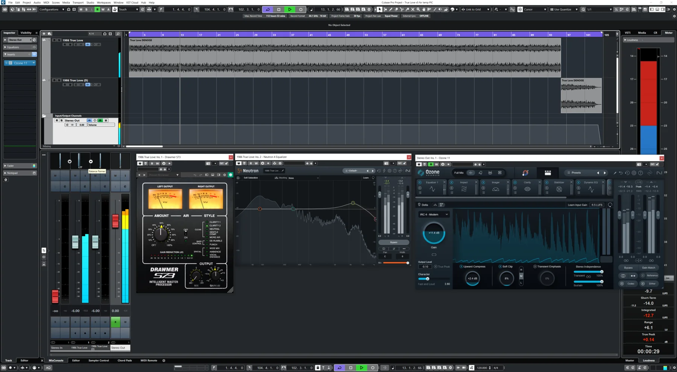The width and height of the screenshot is (677, 372).
Task: Open Cubase Setup Window Layout gear
Action: point(668,9)
